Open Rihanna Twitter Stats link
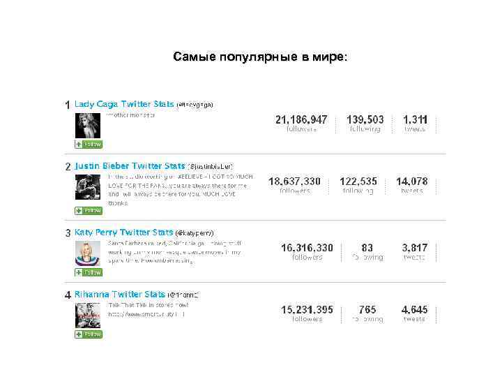502x377 pixels. (x=120, y=295)
